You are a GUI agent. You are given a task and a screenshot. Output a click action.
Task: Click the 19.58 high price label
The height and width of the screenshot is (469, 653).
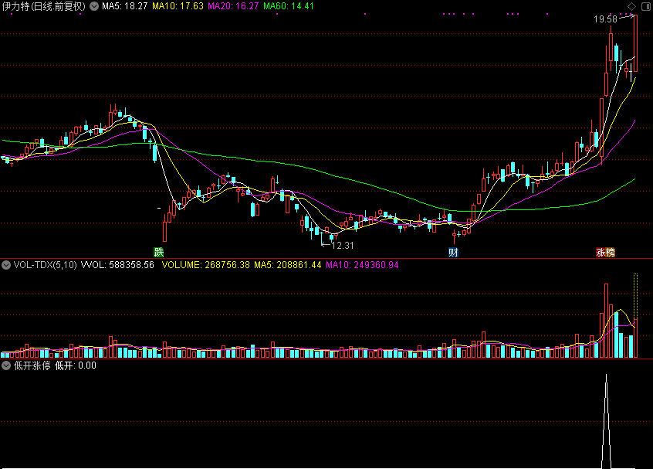605,19
